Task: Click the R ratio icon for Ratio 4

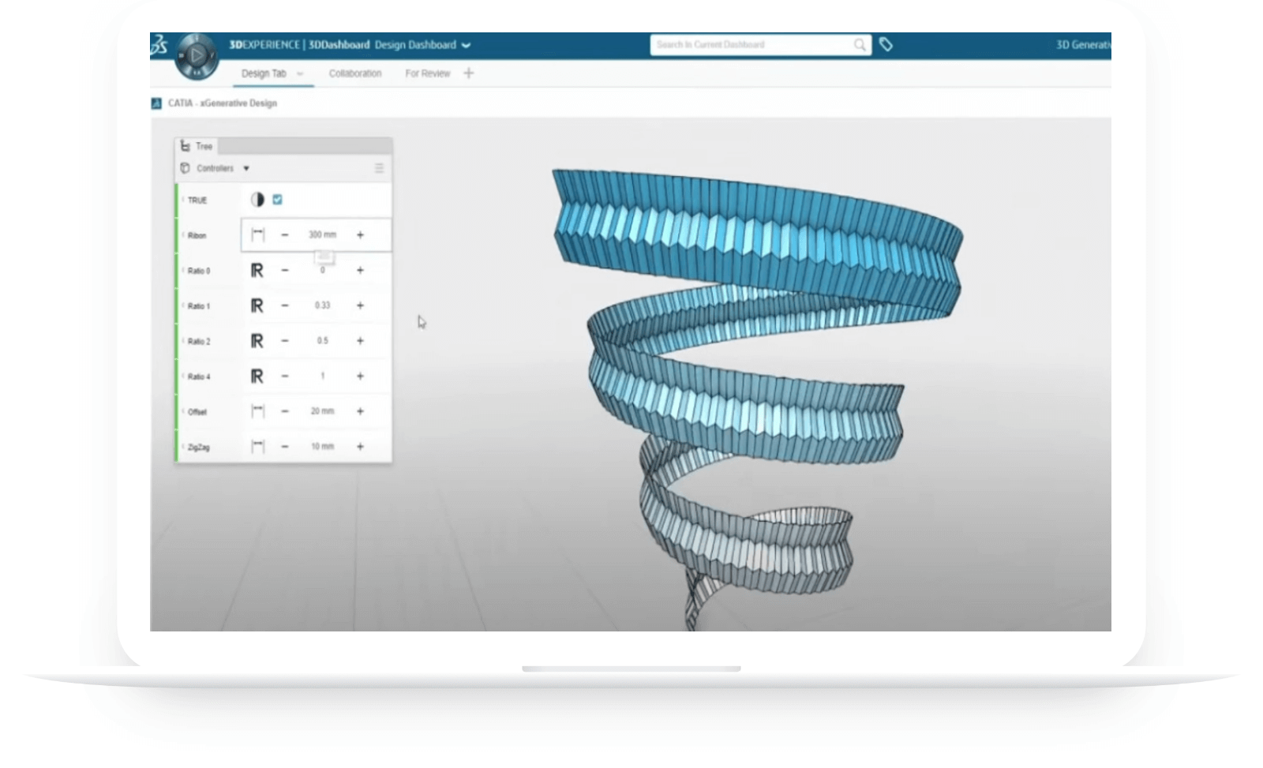Action: (256, 375)
